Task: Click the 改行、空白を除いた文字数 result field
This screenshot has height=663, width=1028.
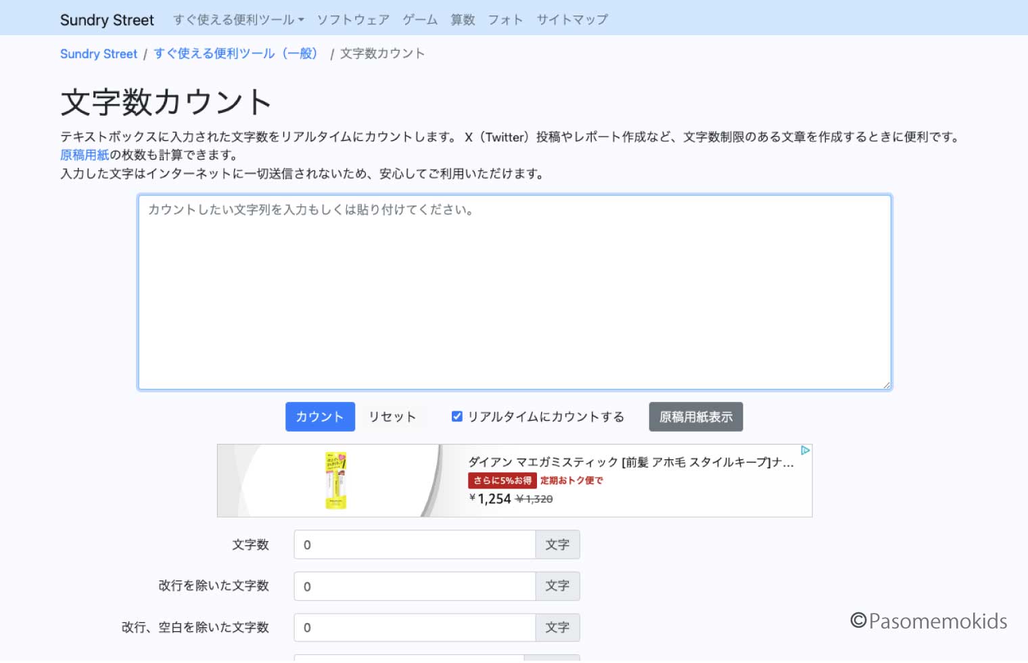Action: [x=415, y=628]
